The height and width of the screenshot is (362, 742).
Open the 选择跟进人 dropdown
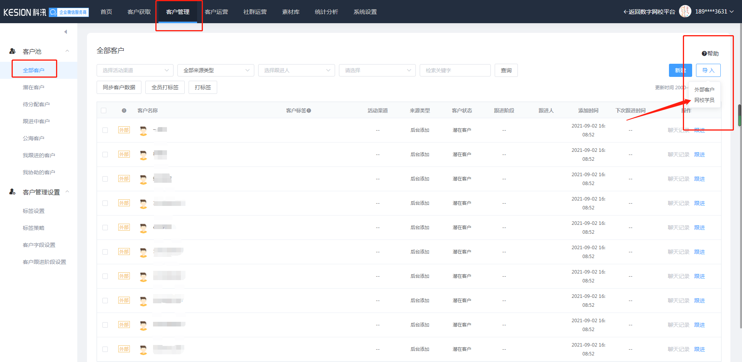coord(296,70)
